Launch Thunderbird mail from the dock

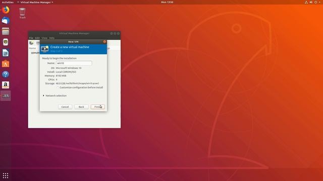6,21
